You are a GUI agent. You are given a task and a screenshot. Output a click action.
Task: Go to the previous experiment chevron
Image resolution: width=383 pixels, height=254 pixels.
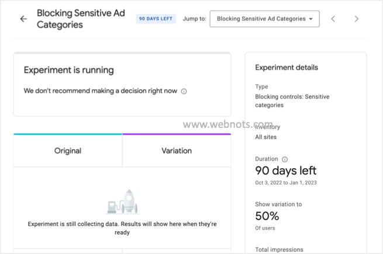click(x=333, y=19)
